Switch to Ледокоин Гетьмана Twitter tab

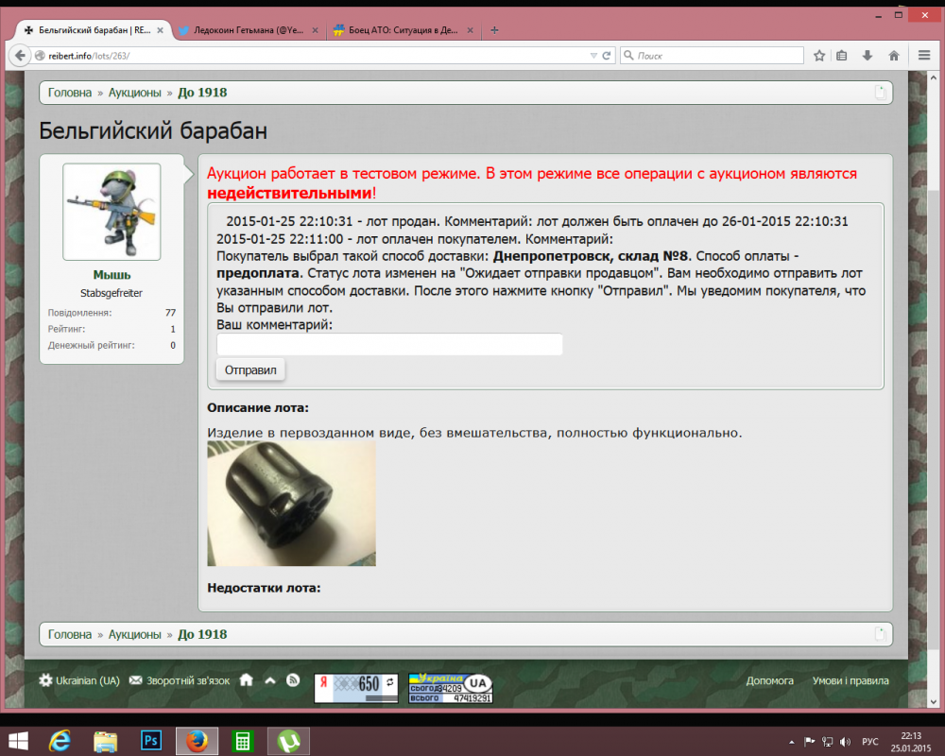click(249, 30)
